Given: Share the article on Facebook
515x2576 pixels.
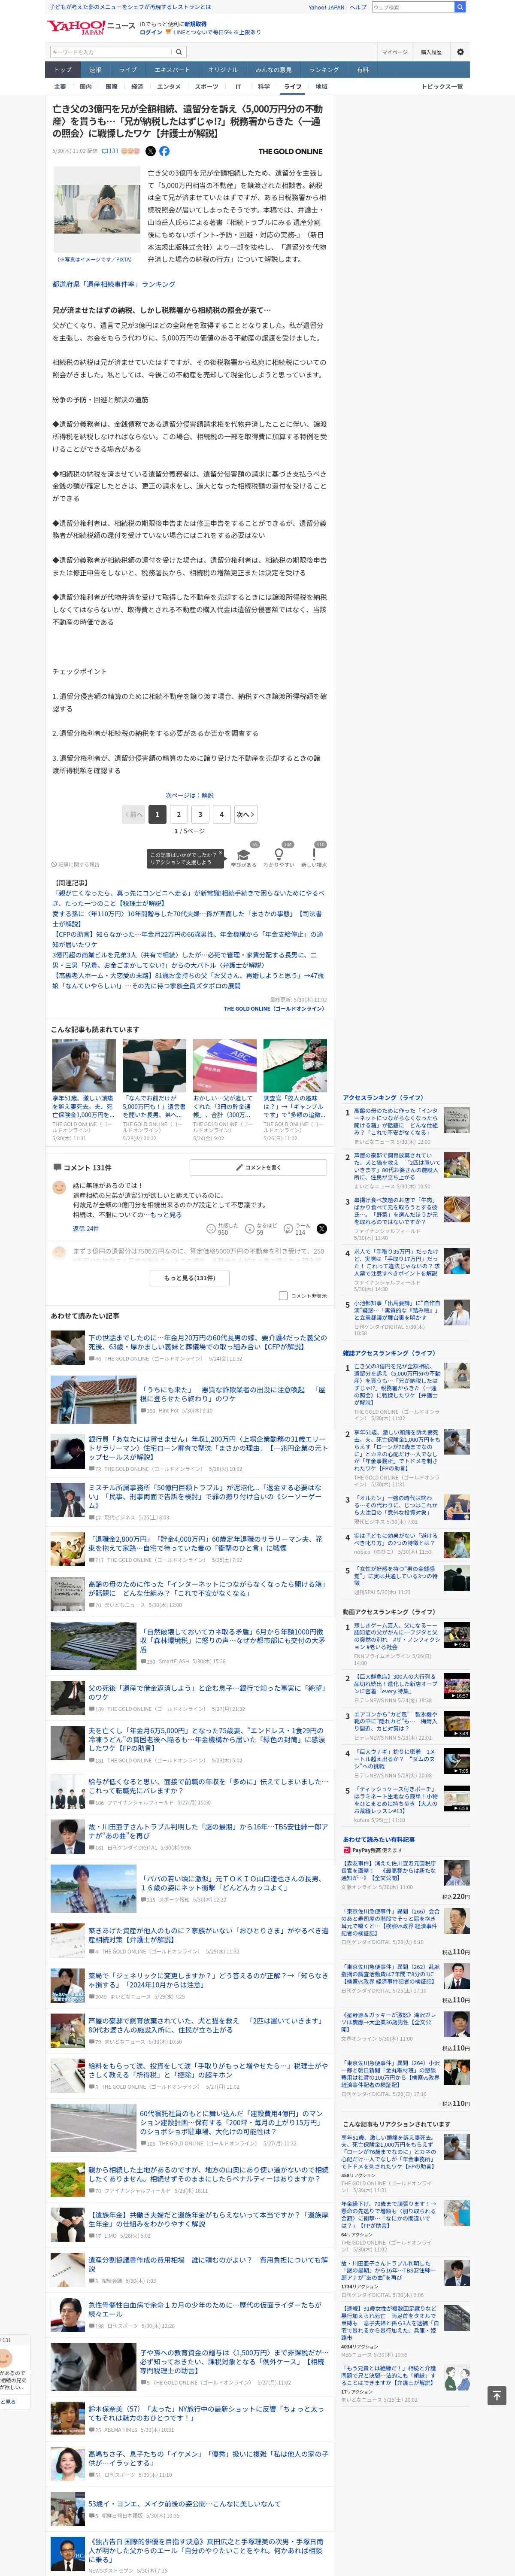Looking at the screenshot, I should click(x=164, y=151).
